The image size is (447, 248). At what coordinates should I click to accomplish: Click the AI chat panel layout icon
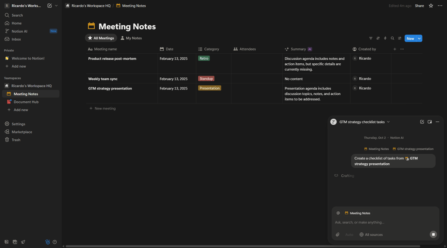(430, 122)
